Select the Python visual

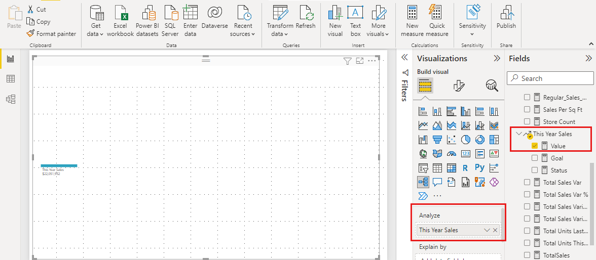[x=479, y=168]
